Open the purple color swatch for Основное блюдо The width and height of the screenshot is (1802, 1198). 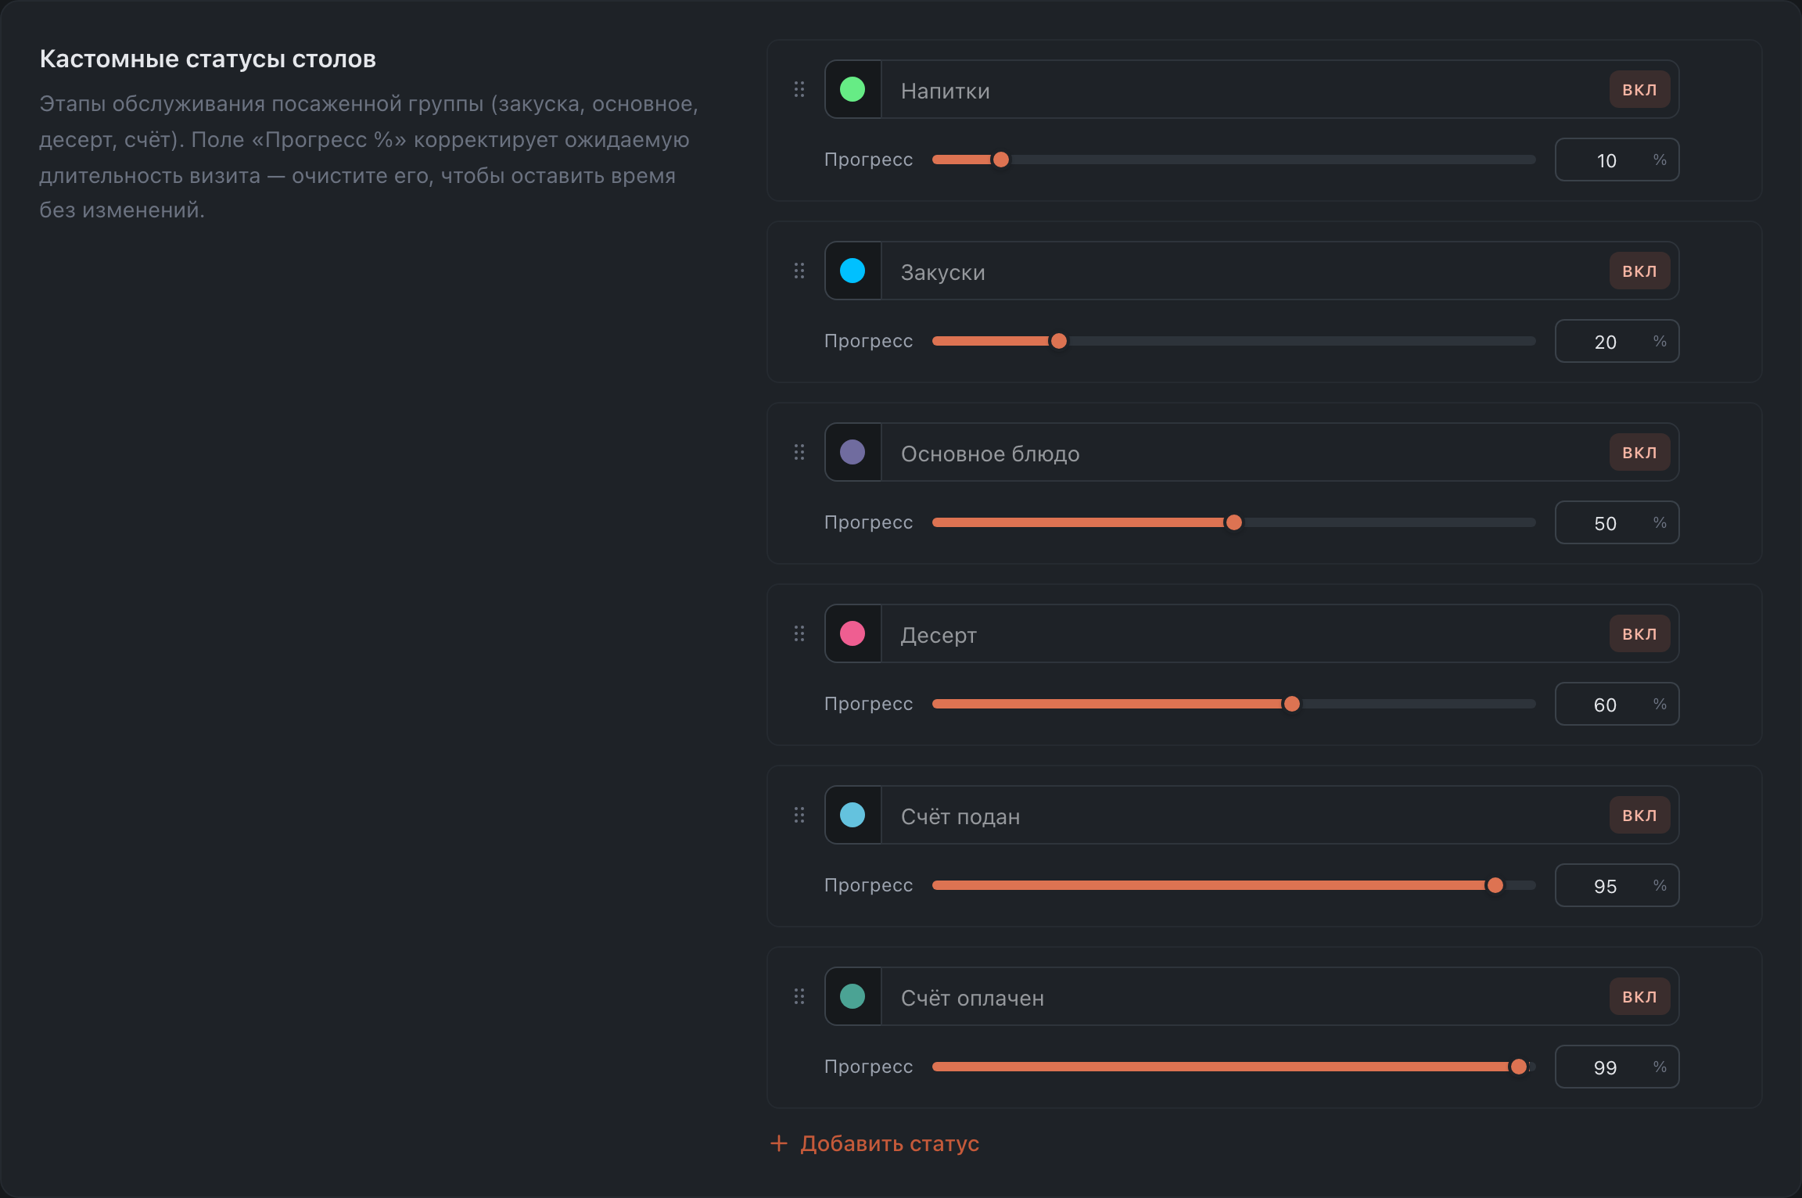click(853, 452)
